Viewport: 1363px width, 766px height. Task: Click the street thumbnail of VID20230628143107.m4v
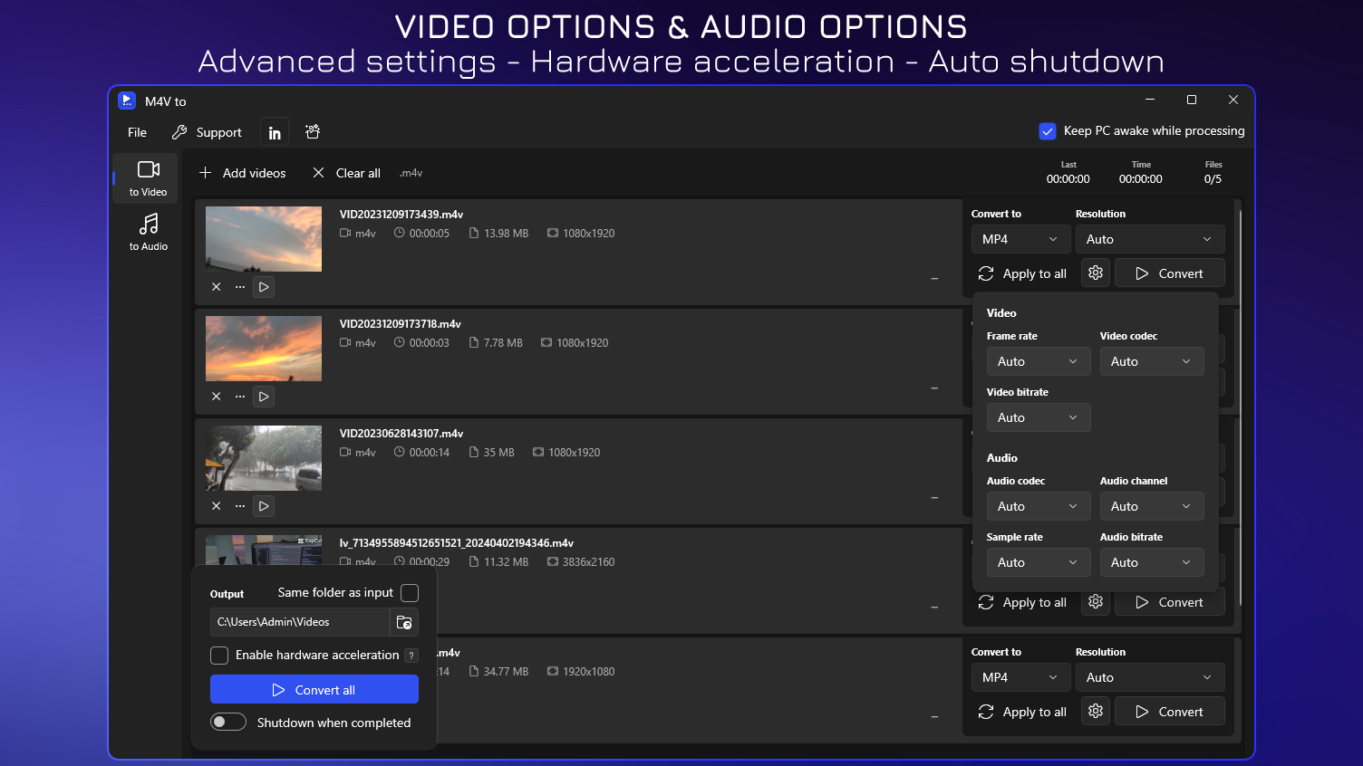click(x=264, y=458)
